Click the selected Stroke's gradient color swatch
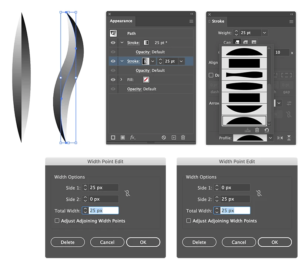 coord(145,61)
